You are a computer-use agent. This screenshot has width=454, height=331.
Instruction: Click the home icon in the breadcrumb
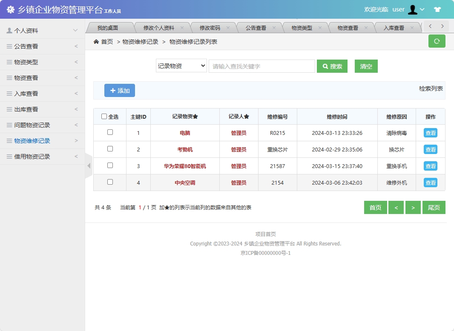point(97,42)
